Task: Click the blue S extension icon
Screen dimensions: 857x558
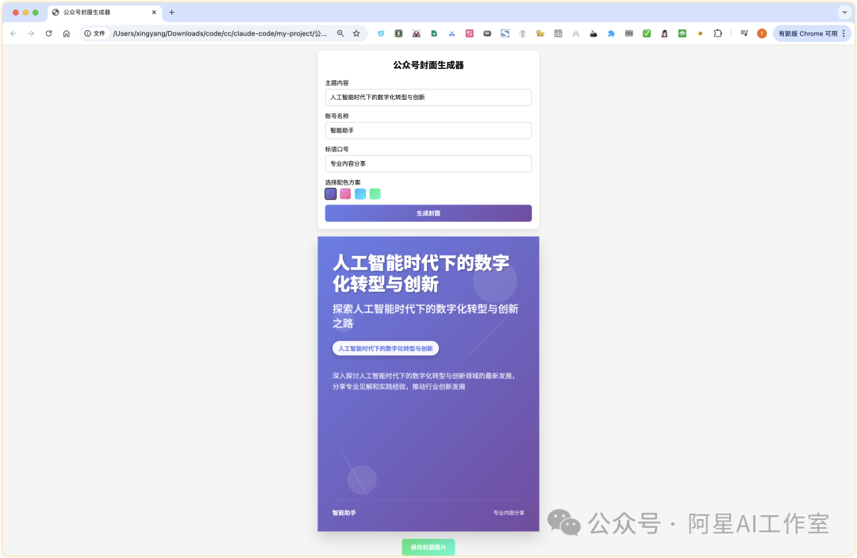Action: [505, 33]
